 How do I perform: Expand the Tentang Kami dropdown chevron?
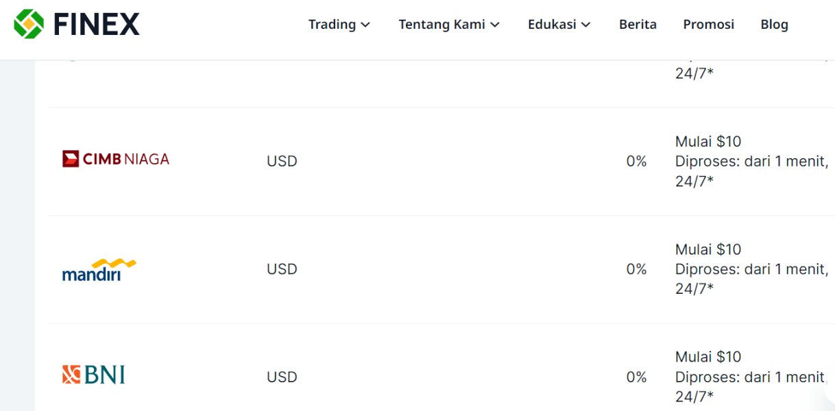coord(495,25)
